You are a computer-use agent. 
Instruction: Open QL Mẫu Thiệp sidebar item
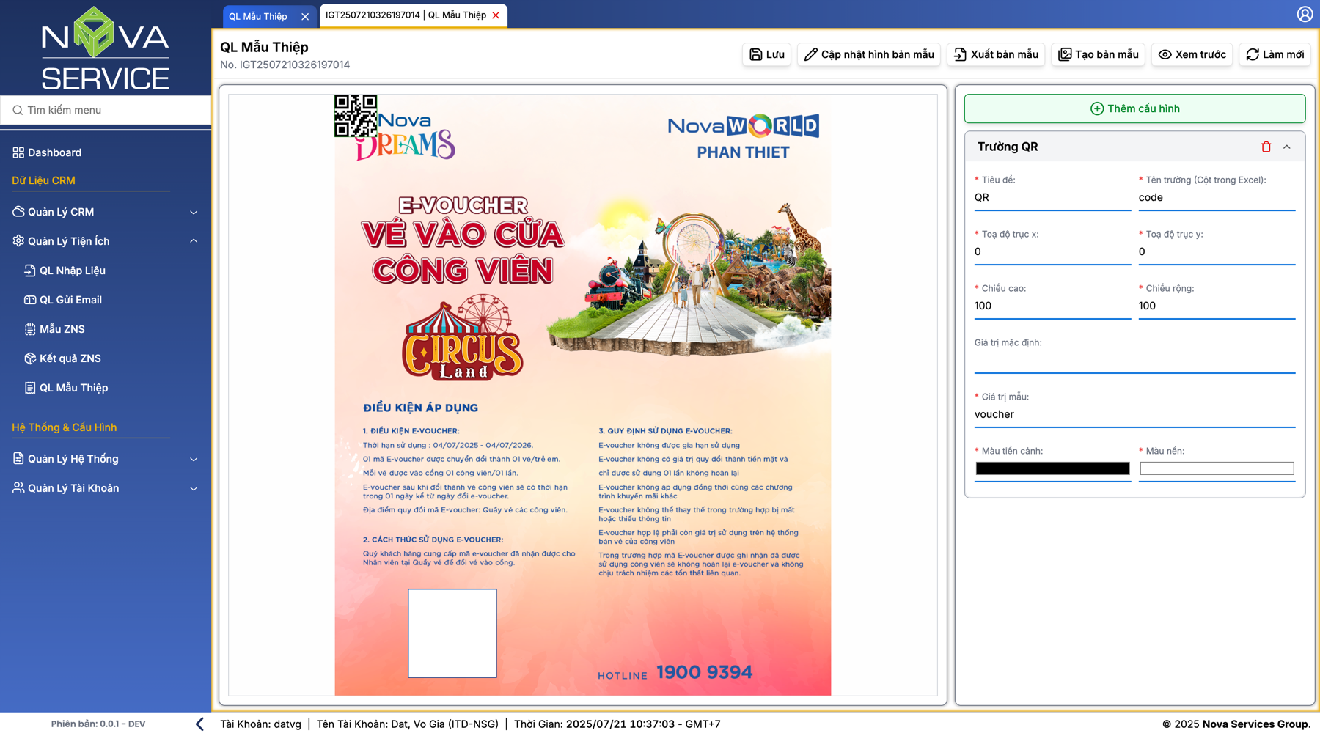(x=73, y=388)
